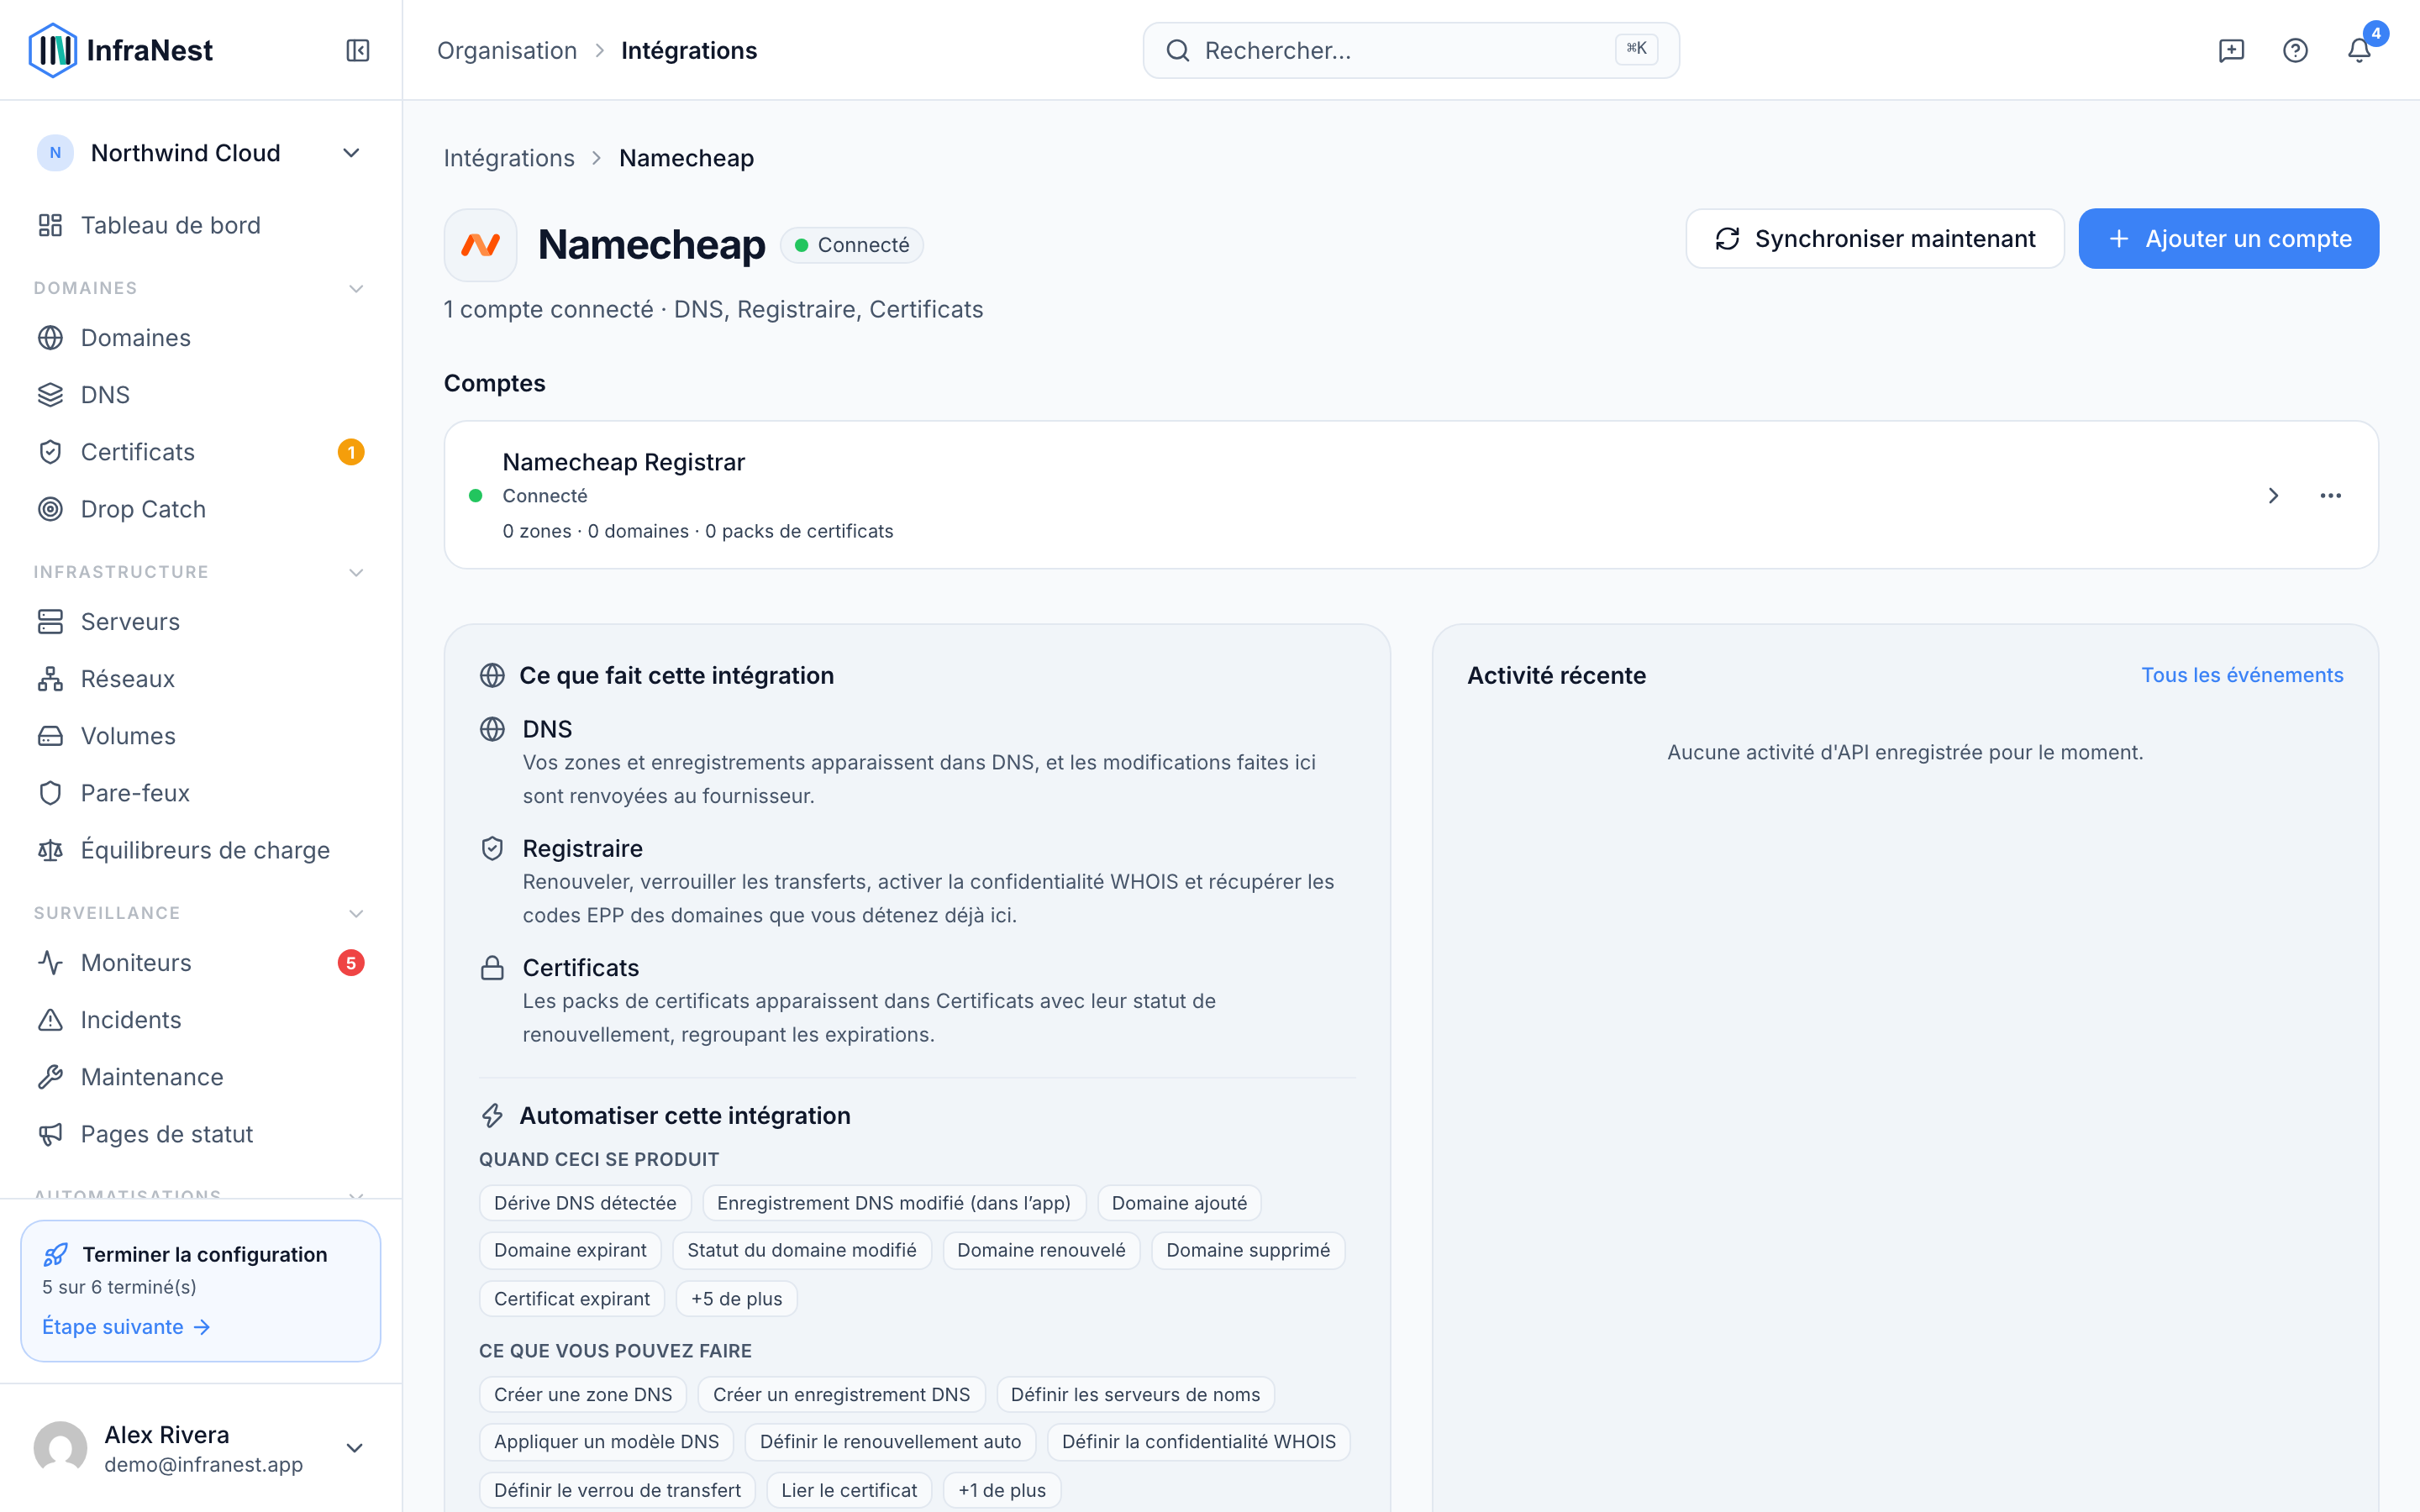Open Certificats in sidebar
The image size is (2420, 1512).
tap(200, 452)
